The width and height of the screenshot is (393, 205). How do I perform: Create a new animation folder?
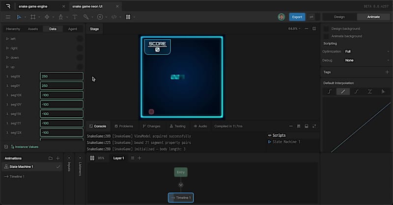tap(51, 158)
